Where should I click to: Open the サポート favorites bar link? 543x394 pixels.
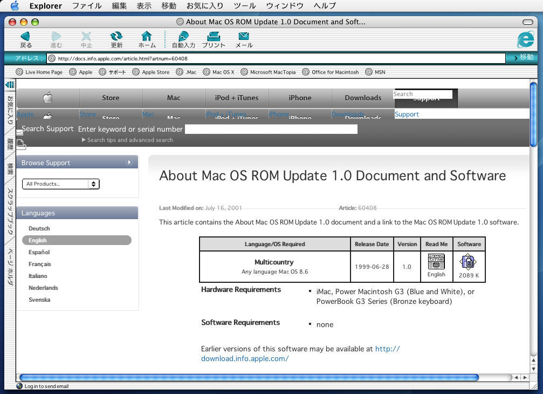112,72
